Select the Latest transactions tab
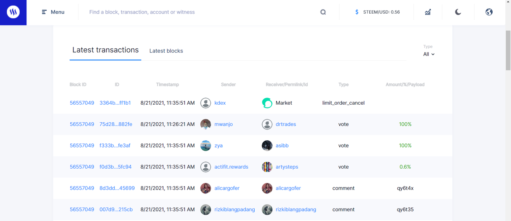The height and width of the screenshot is (221, 511). (105, 50)
